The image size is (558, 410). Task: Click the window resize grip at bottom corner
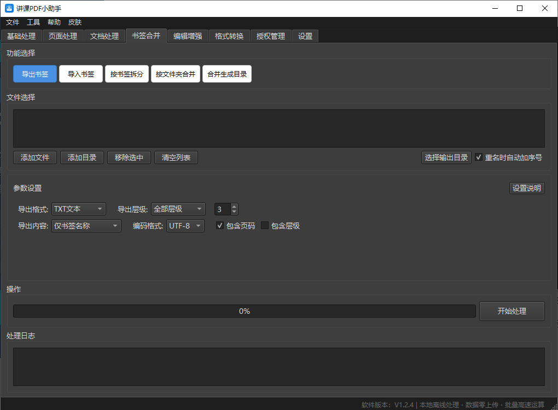554,406
